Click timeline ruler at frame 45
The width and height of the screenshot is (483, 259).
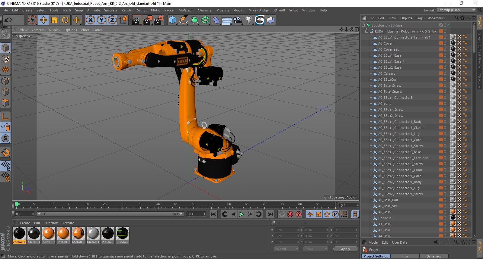pos(176,204)
